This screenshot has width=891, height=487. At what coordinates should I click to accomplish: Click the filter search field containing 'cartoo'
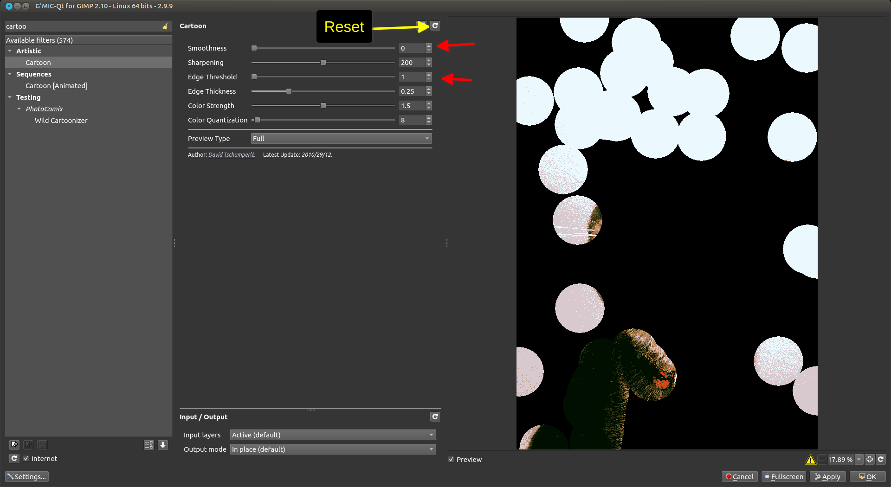83,26
